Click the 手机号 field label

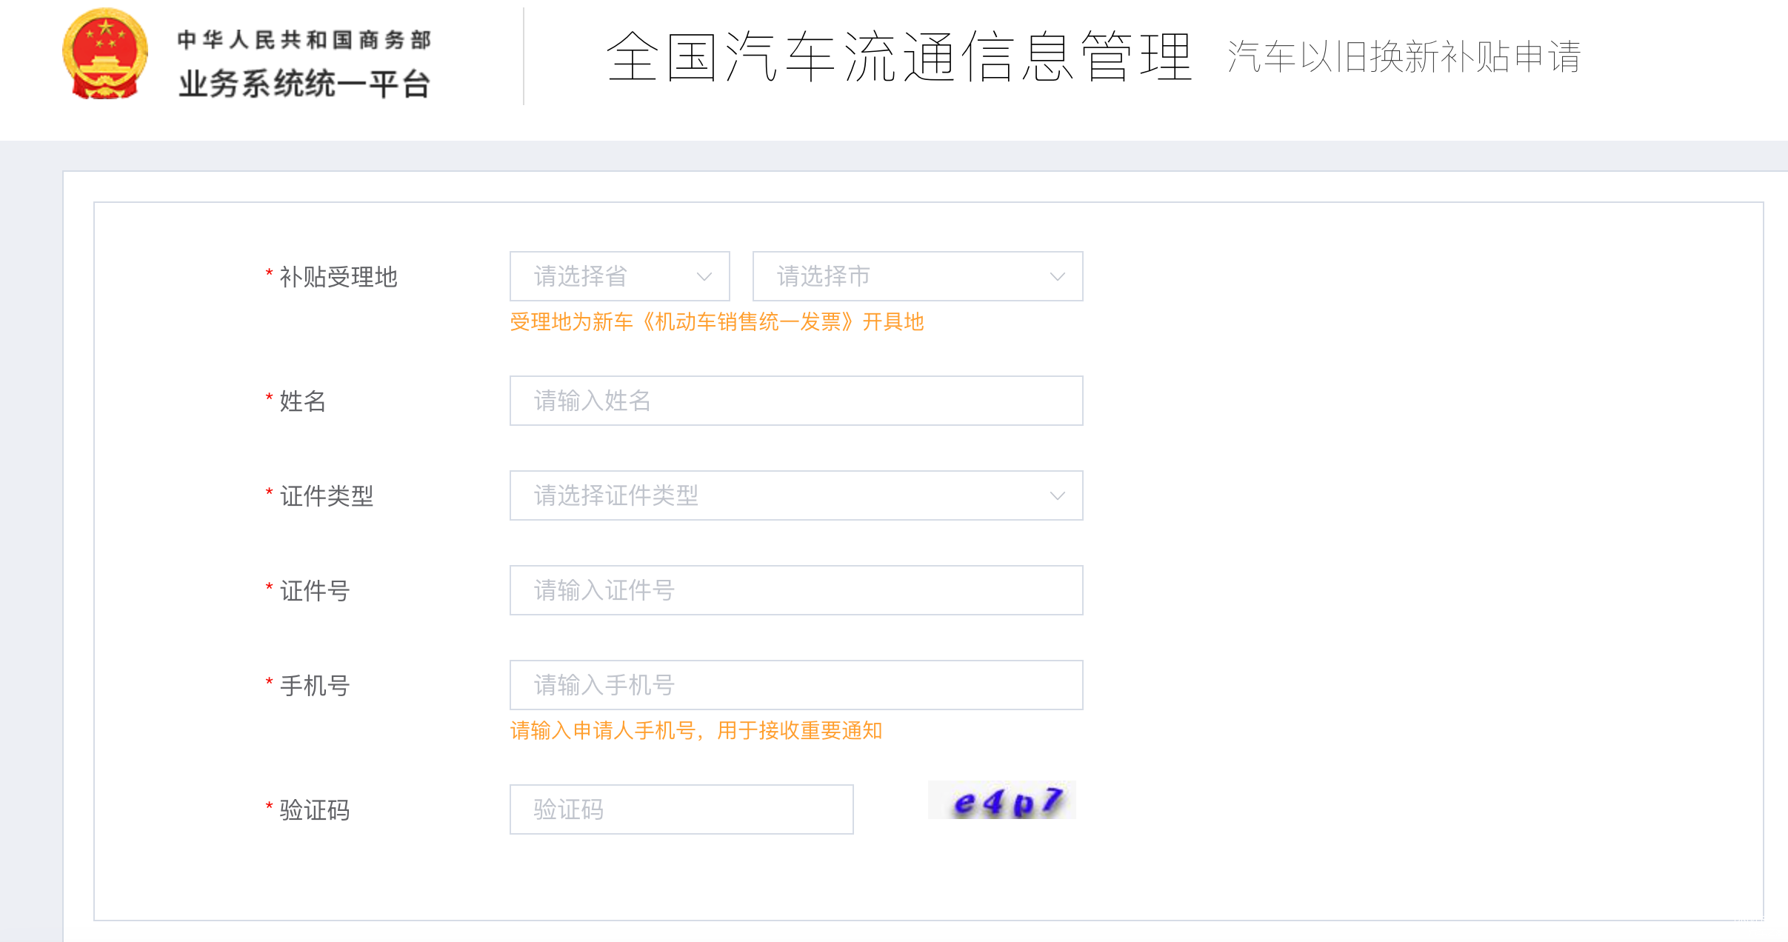click(315, 686)
